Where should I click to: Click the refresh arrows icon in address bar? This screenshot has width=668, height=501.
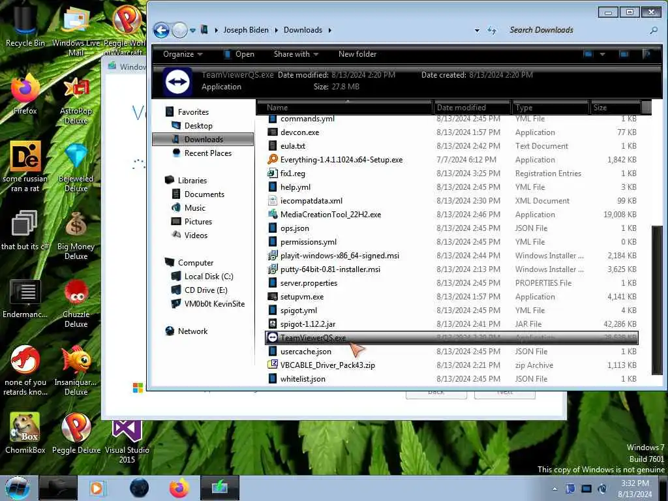(492, 30)
